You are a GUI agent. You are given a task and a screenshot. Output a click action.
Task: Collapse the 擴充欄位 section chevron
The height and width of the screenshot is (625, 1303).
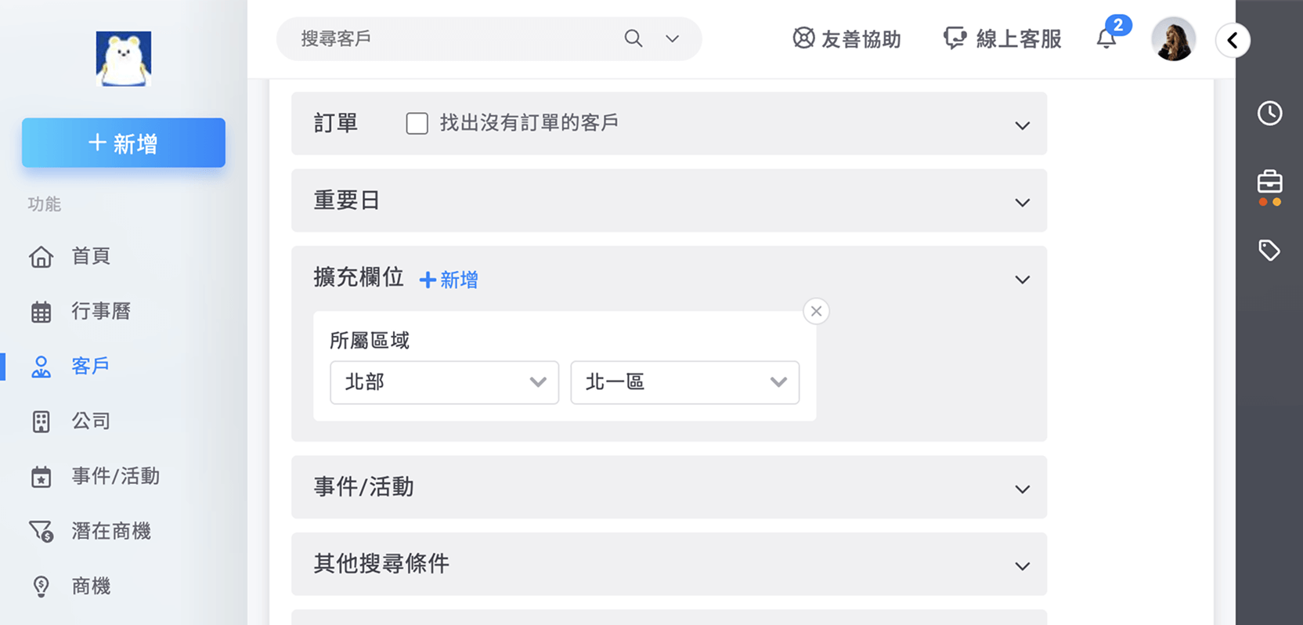tap(1023, 280)
